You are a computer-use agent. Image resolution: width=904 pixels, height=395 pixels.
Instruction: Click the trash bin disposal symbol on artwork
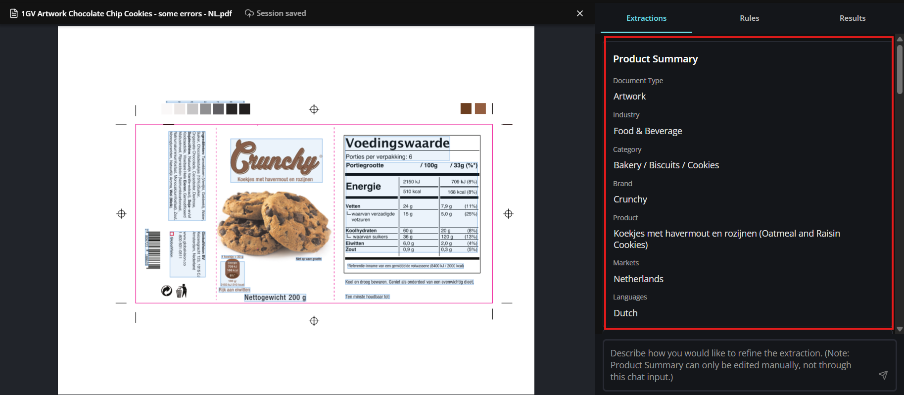tap(182, 291)
